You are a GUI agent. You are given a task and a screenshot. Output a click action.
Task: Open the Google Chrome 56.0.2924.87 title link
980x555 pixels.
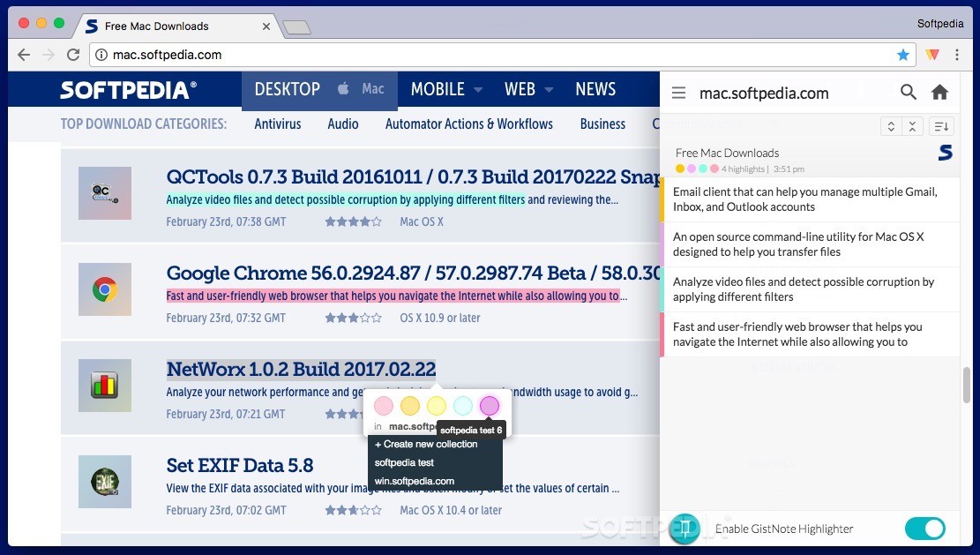click(413, 274)
